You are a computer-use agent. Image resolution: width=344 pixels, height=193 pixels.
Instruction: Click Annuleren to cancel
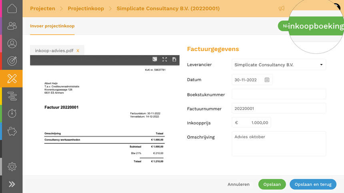238,184
